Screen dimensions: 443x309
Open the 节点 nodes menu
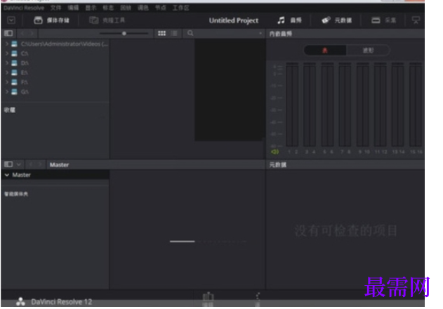tap(161, 8)
